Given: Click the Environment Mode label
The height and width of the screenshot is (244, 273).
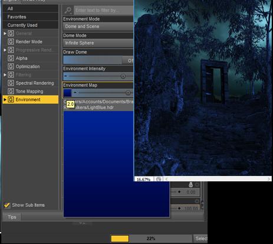Looking at the screenshot, I should pos(81,19).
